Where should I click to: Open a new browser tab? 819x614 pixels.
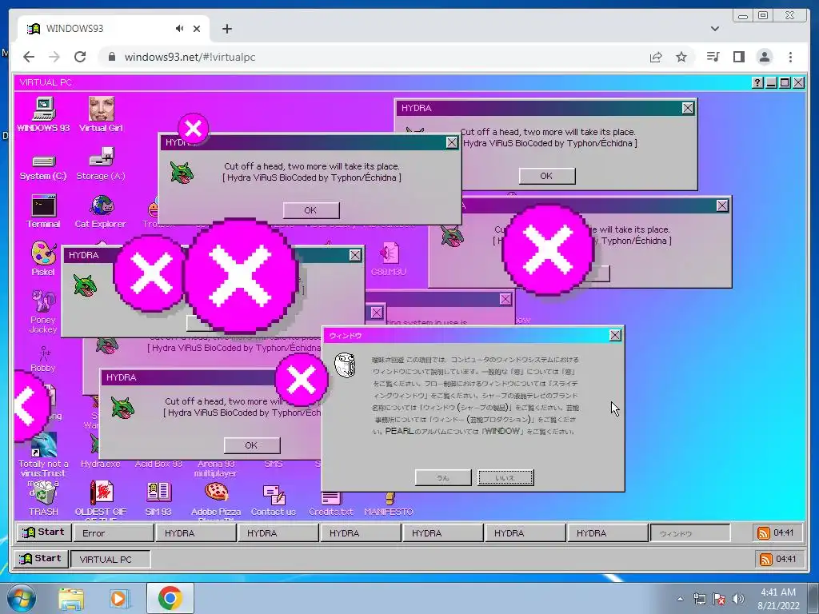(x=226, y=29)
